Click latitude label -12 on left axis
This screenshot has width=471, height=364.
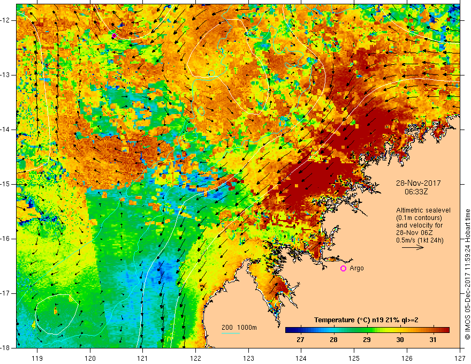5,20
